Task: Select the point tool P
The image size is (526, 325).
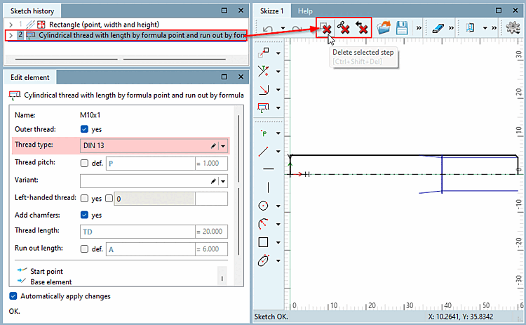Action: pyautogui.click(x=264, y=133)
